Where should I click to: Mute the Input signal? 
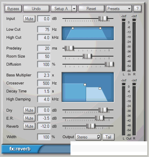[x=29, y=19]
